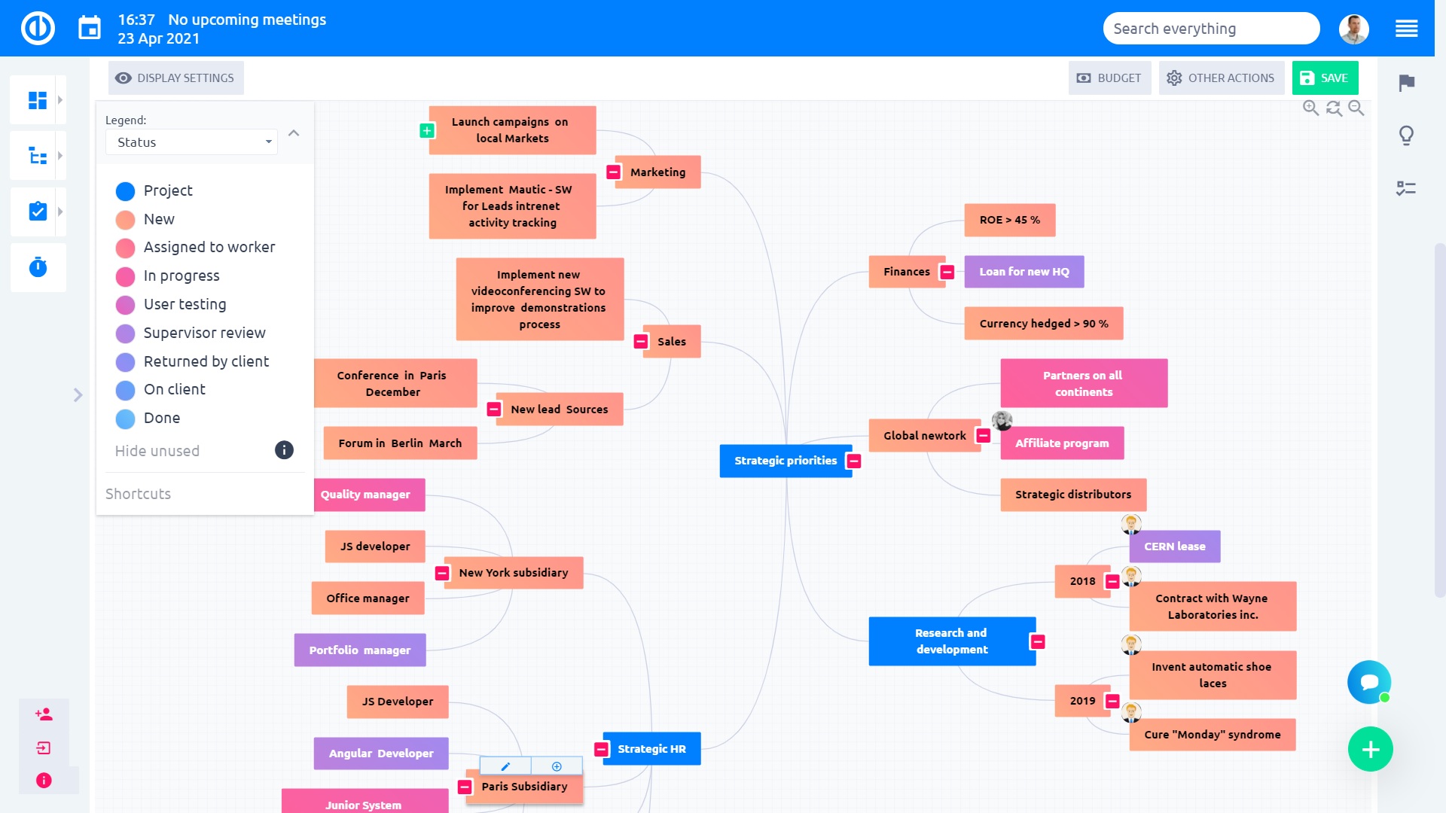The width and height of the screenshot is (1446, 813).
Task: Select the stopwatch time tracking icon
Action: pyautogui.click(x=36, y=267)
